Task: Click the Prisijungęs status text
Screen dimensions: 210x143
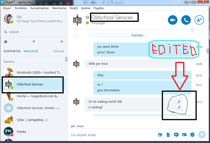Action: click(98, 23)
